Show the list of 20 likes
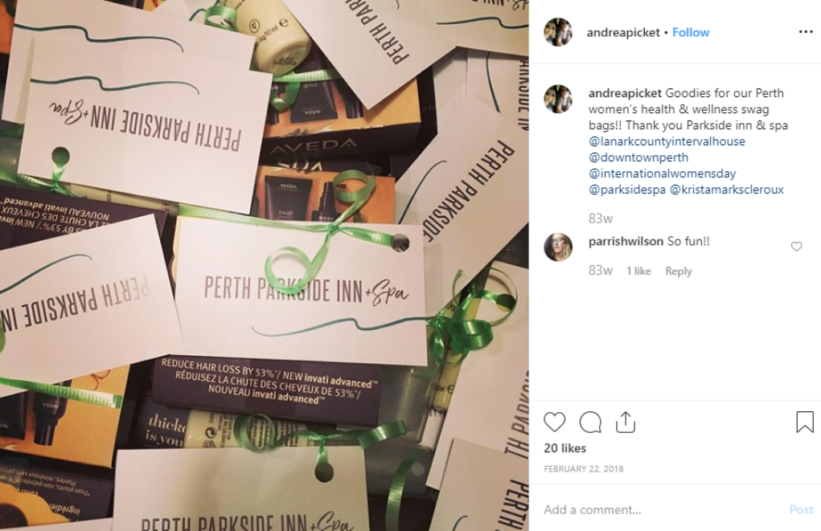The height and width of the screenshot is (531, 821). click(565, 448)
